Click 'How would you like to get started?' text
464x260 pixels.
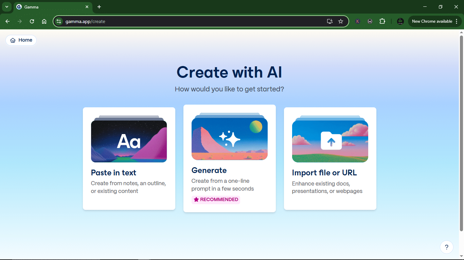[x=229, y=89]
